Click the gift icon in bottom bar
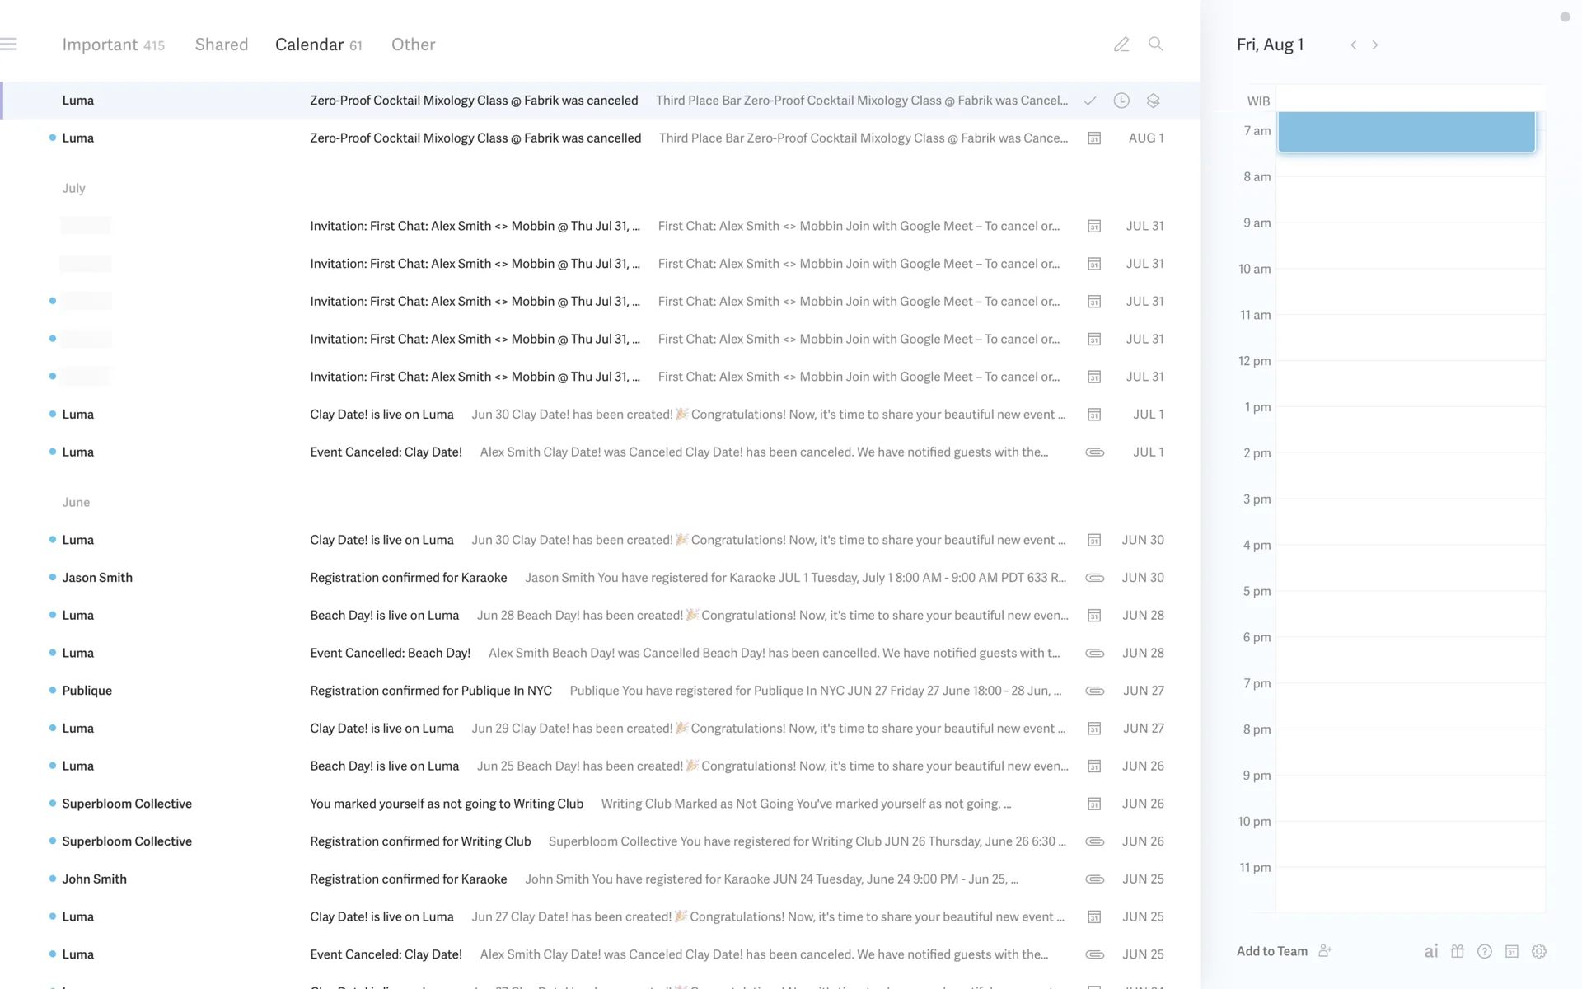The height and width of the screenshot is (989, 1582). tap(1458, 951)
